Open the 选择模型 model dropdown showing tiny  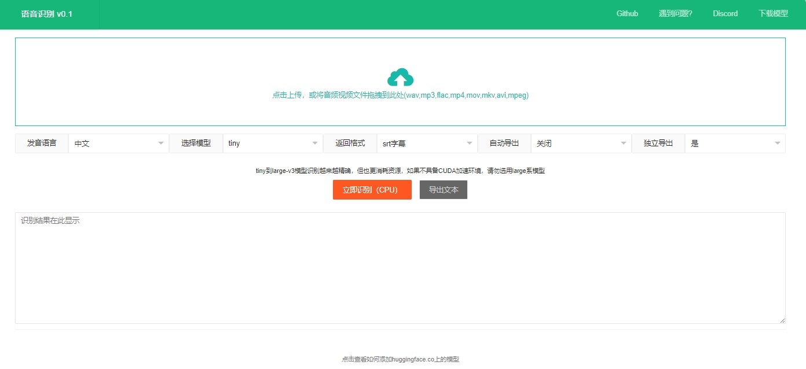click(272, 143)
